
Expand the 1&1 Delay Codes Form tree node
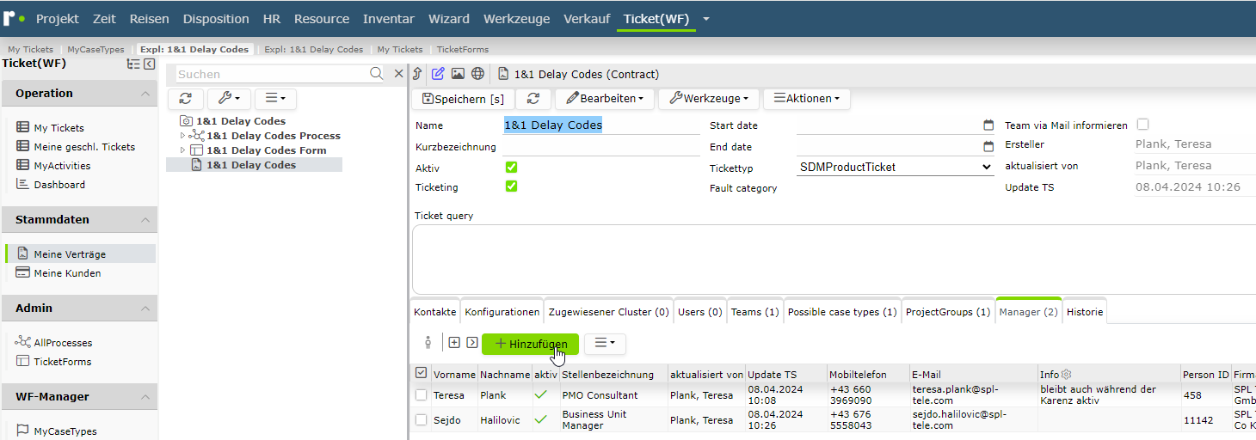click(182, 150)
